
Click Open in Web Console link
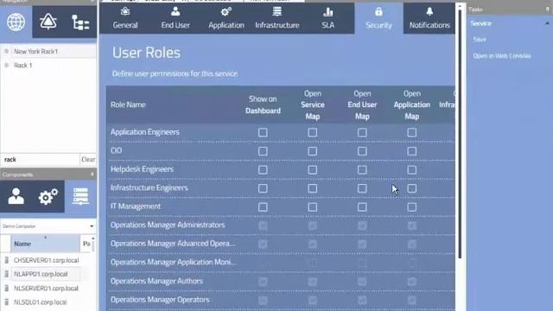502,55
